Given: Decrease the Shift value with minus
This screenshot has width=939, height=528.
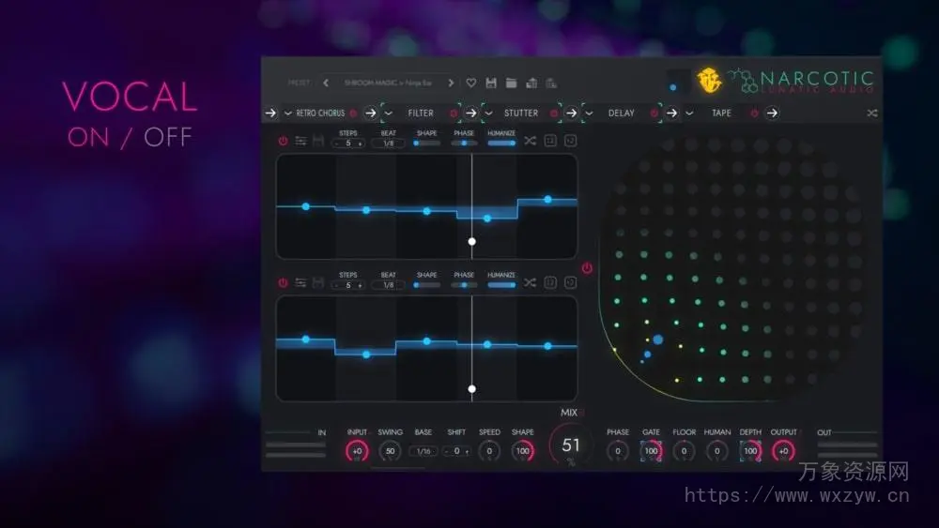Looking at the screenshot, I should 447,451.
